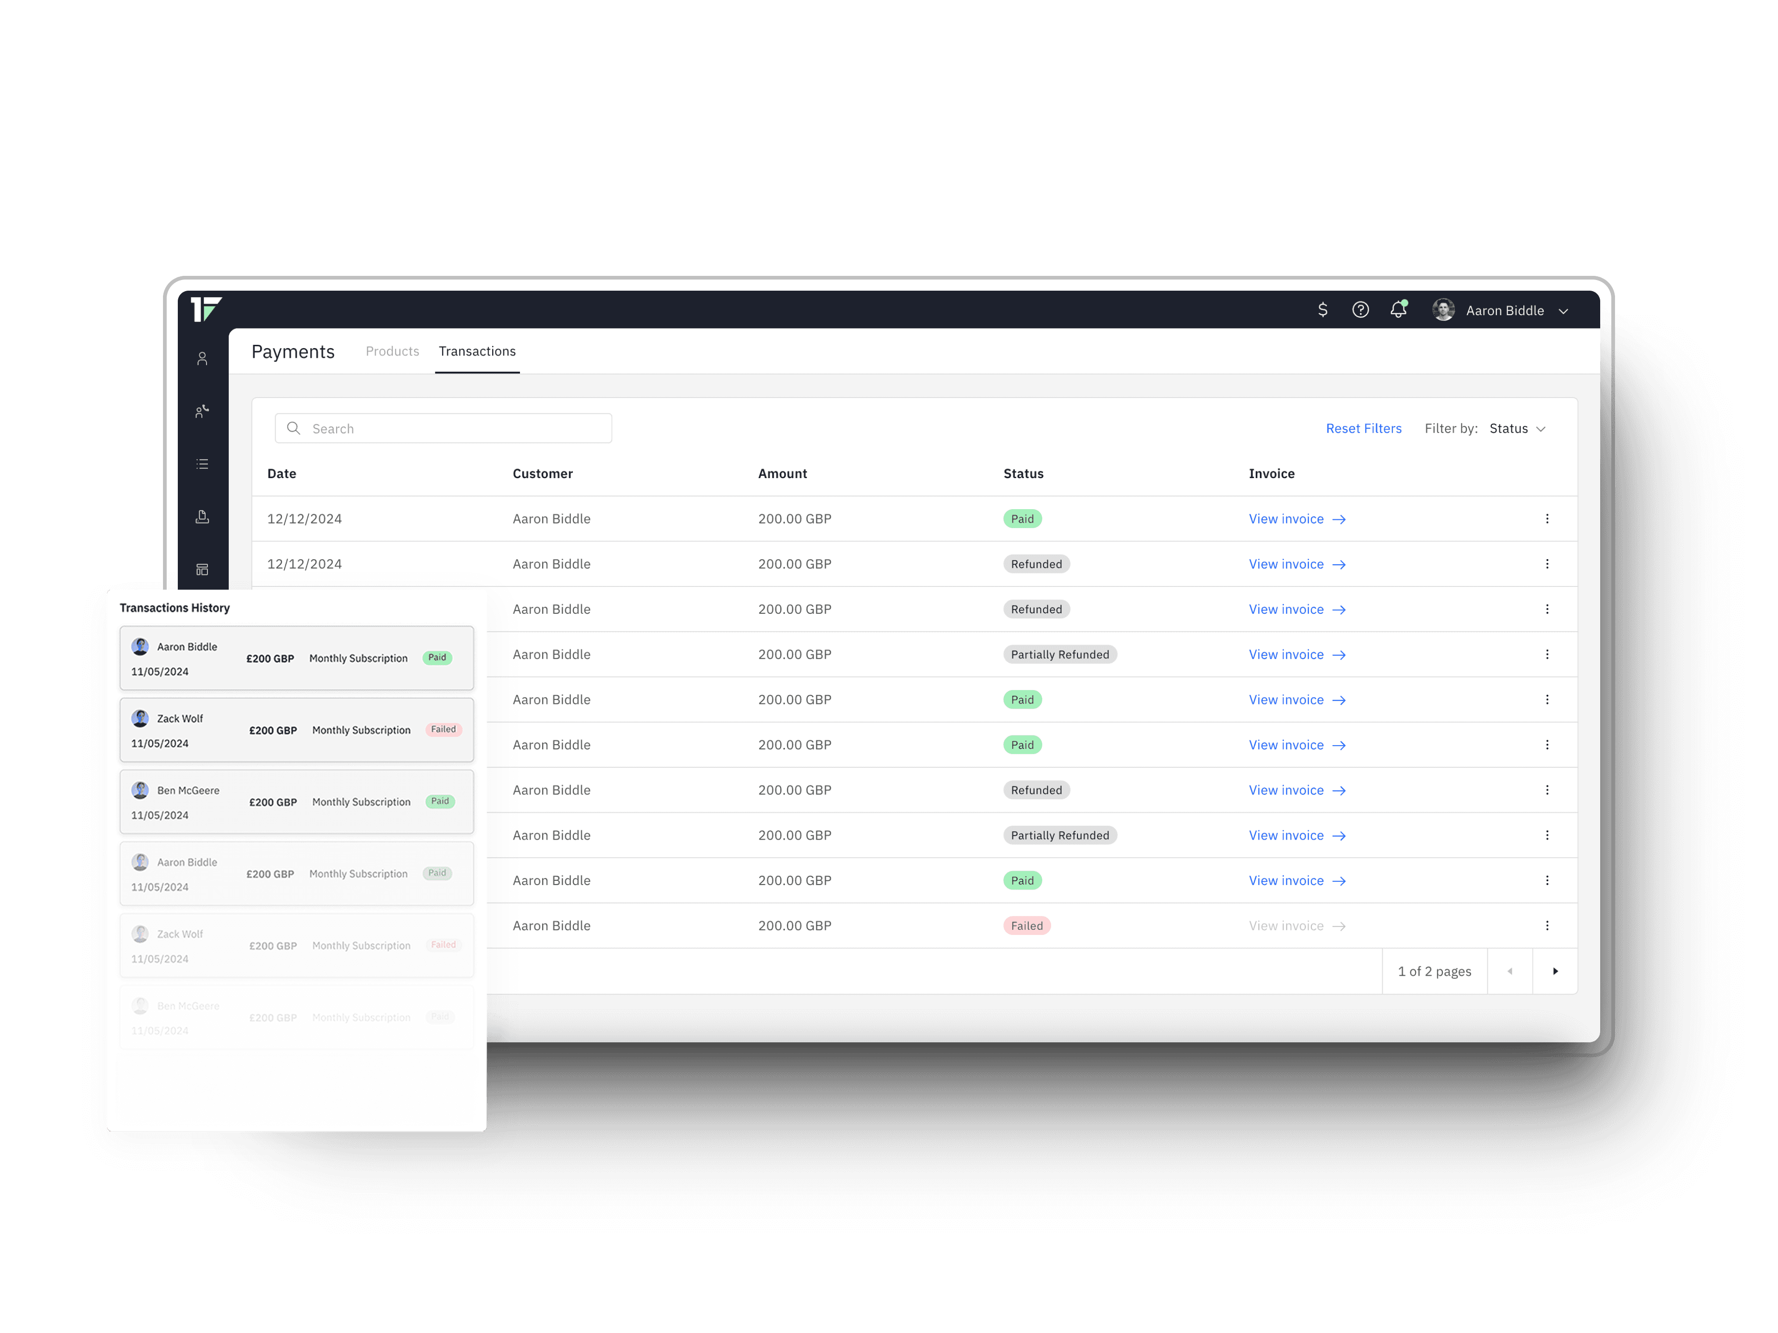1778x1333 pixels.
Task: Open the kebab menu for the 12/12/2024 Refunded row
Action: point(1547,564)
